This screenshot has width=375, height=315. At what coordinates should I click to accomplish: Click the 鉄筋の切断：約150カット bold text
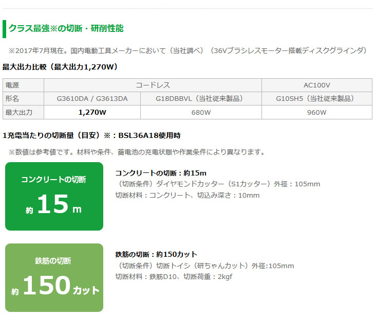[156, 254]
